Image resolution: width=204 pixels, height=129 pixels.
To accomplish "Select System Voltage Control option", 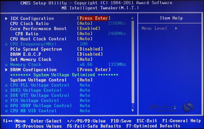I will pos(39,80).
